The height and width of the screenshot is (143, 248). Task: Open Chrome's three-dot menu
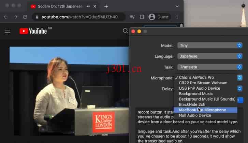[x=177, y=17]
